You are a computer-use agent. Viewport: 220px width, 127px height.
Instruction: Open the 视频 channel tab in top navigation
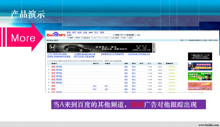[102, 33]
